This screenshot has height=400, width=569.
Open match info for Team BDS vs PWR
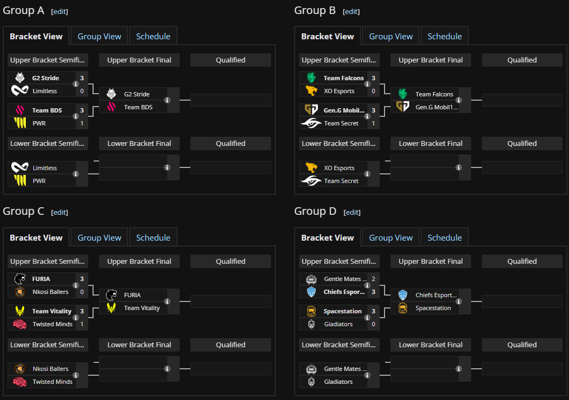coord(76,117)
